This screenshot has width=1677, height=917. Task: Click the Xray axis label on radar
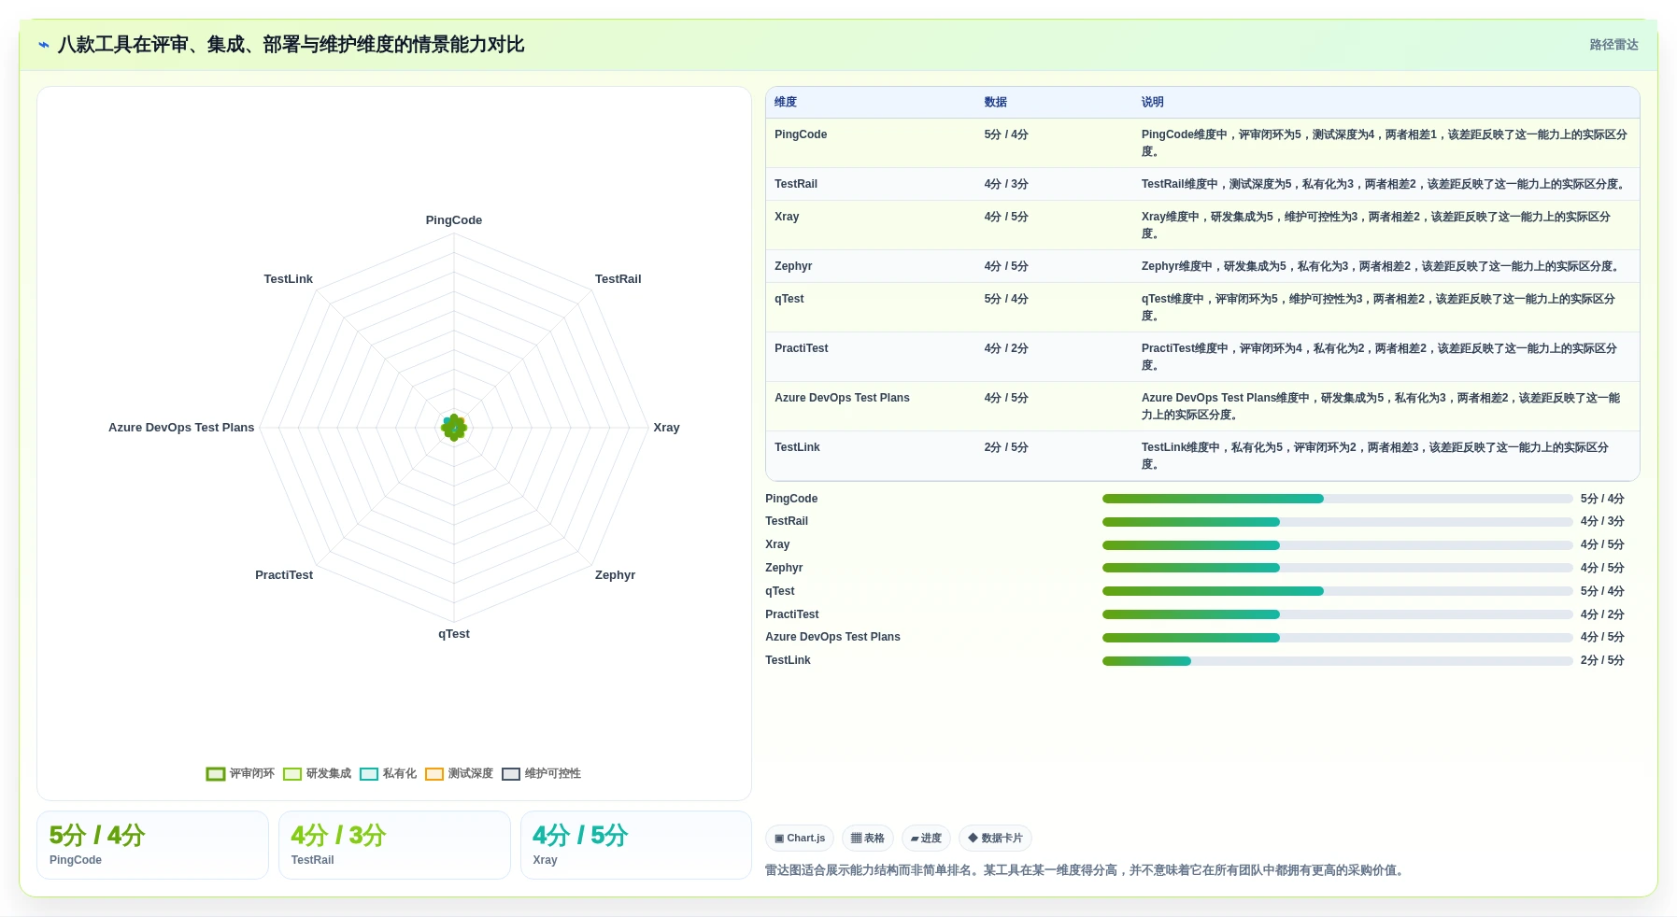[666, 428]
